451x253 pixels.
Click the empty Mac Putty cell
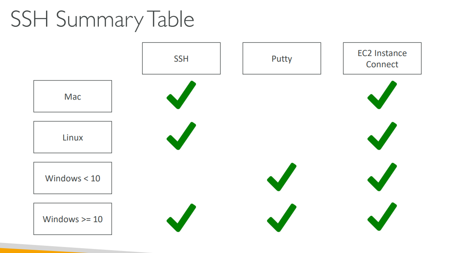point(281,96)
